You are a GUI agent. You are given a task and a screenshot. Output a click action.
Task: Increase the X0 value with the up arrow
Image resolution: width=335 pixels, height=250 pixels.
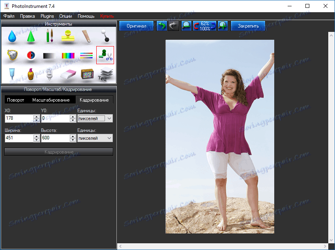coord(36,117)
